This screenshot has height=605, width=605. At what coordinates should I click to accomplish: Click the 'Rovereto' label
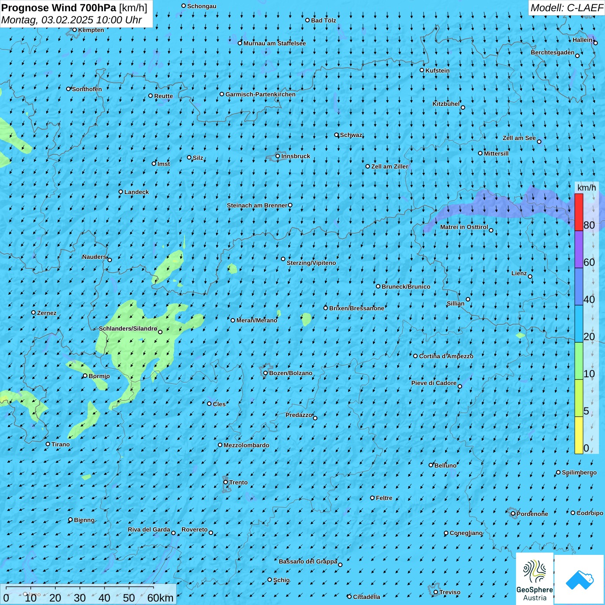[x=194, y=529]
